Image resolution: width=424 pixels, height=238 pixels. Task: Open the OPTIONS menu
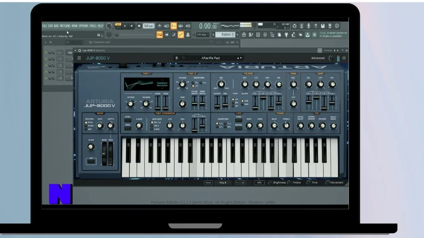83,26
